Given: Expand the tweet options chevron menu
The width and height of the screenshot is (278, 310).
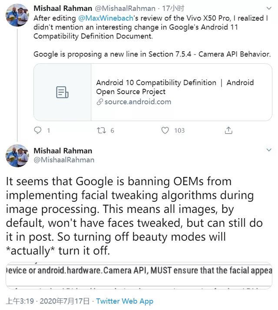Looking at the screenshot, I should click(269, 150).
